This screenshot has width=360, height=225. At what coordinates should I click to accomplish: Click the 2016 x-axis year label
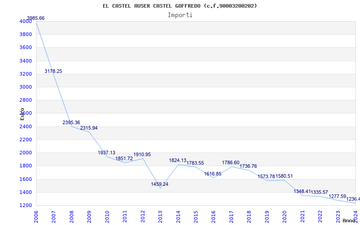(x=213, y=217)
